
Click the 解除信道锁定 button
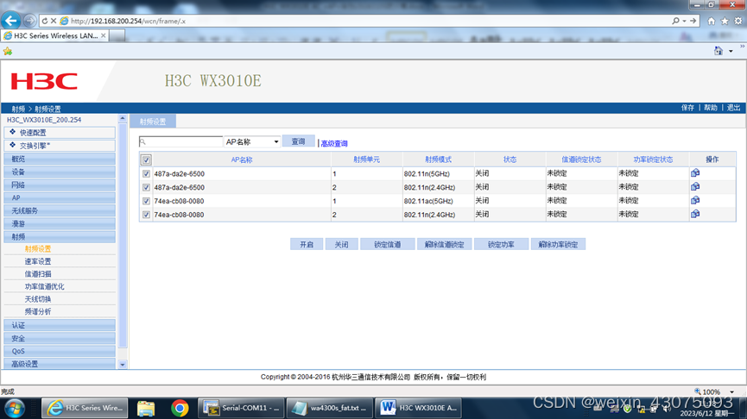[444, 245]
